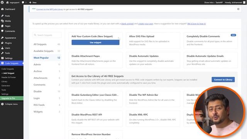This screenshot has width=247, height=139.
Task: Click the Tools wrench icon
Action: pos(2,53)
